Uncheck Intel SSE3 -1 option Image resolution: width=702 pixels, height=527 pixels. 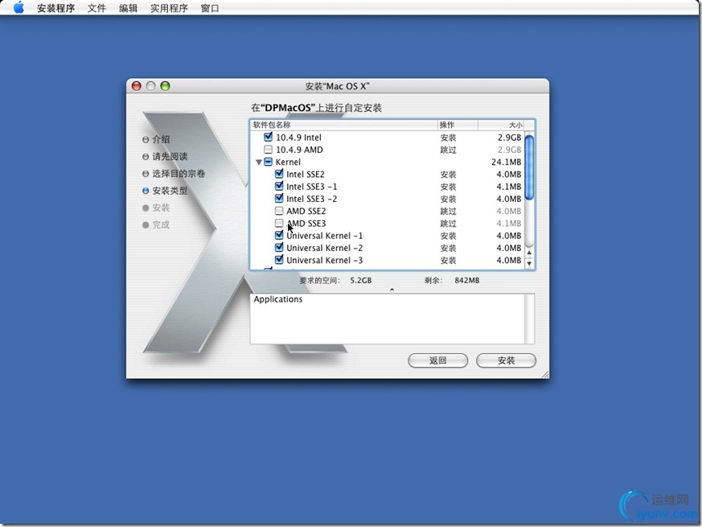(279, 186)
